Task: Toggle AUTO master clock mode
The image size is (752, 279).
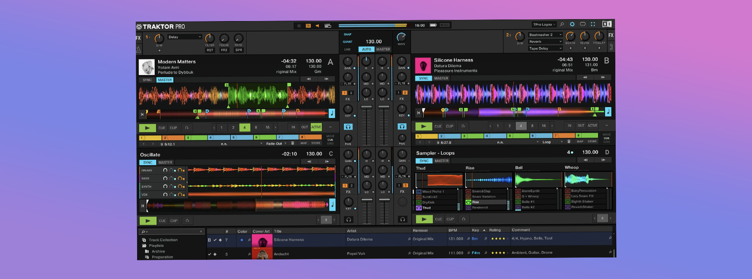Action: (x=366, y=50)
